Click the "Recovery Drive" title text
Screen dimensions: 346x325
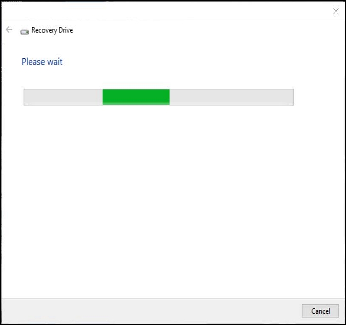click(52, 30)
